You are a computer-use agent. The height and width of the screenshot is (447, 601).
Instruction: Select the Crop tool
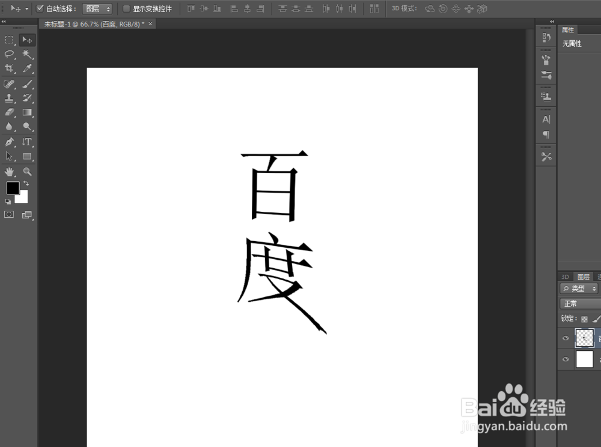click(x=9, y=68)
